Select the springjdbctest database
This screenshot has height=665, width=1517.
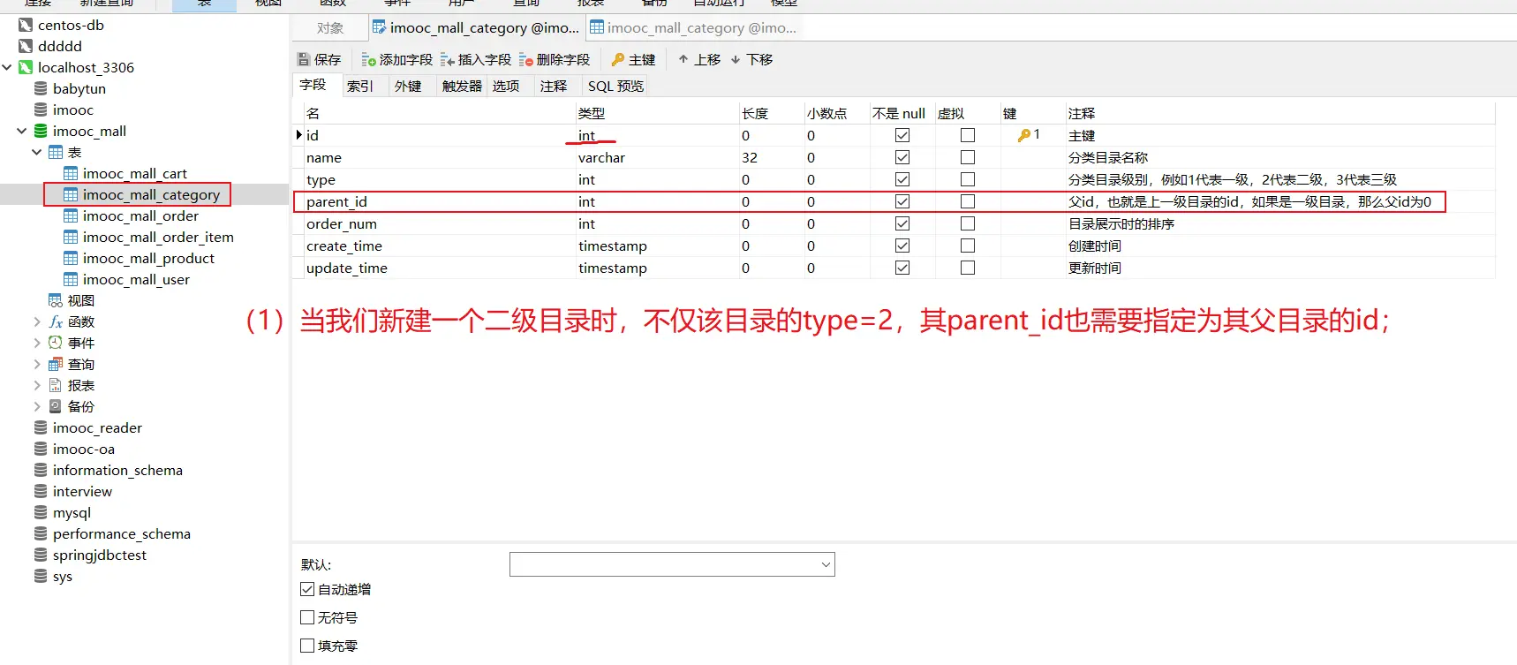pos(100,555)
